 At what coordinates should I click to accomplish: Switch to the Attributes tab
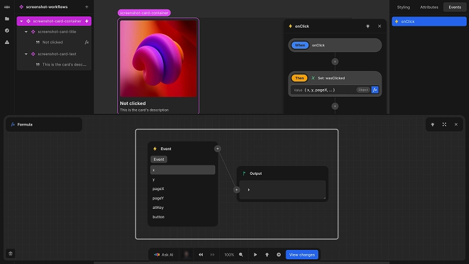pyautogui.click(x=429, y=7)
